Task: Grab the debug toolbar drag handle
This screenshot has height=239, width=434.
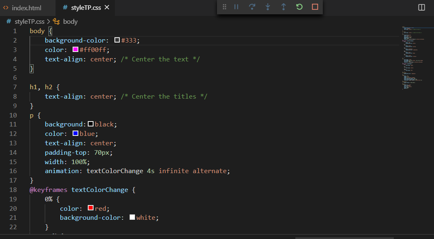Action: (224, 7)
